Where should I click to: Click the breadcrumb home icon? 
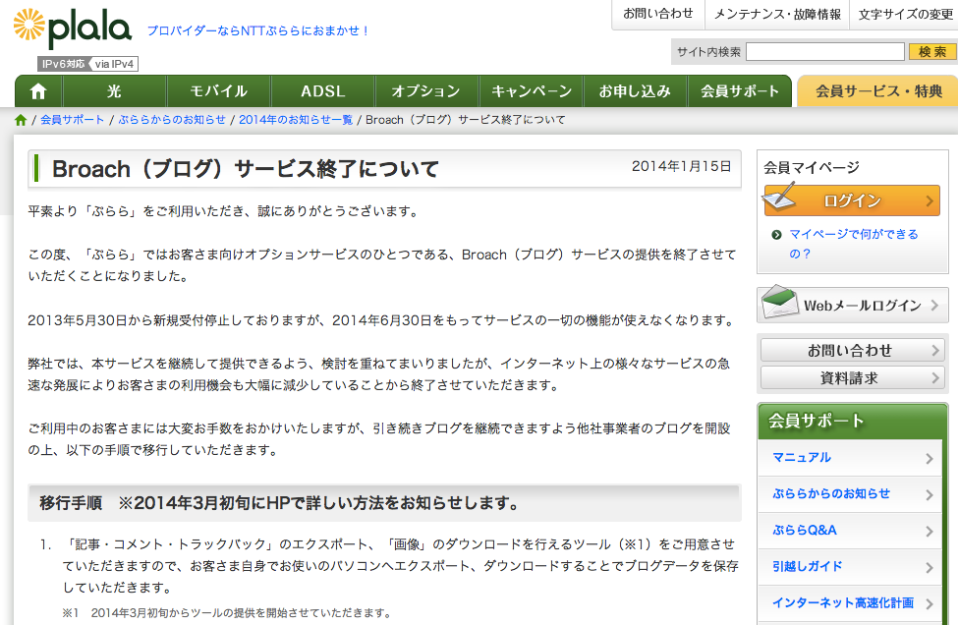click(x=21, y=120)
